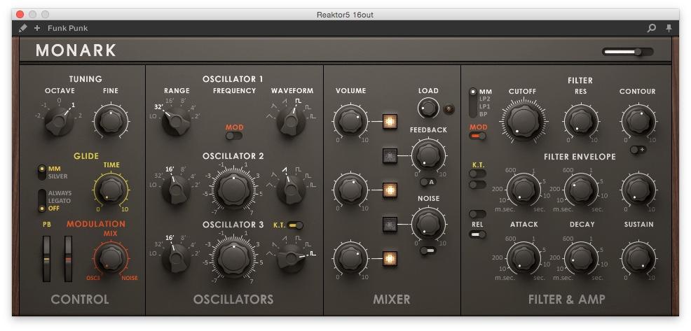
Task: Click the Oscillator 3 Waveform knob
Action: 292,258
